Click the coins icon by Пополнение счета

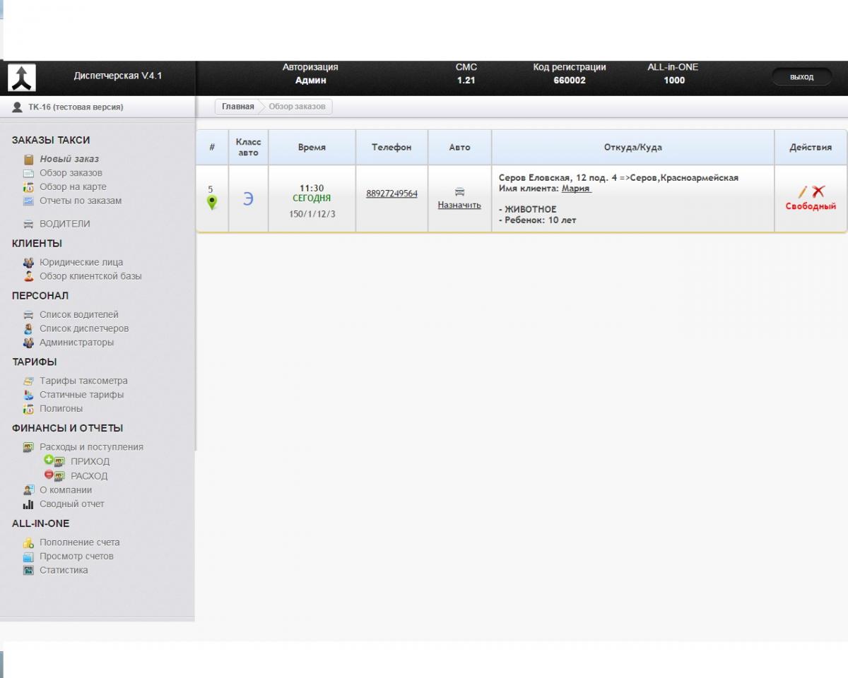pyautogui.click(x=29, y=542)
